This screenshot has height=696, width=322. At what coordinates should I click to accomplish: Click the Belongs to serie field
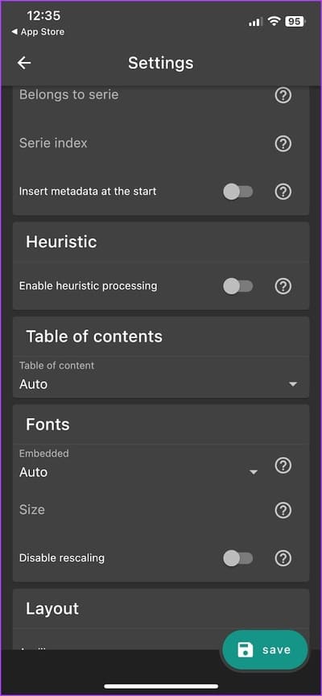[x=142, y=95]
